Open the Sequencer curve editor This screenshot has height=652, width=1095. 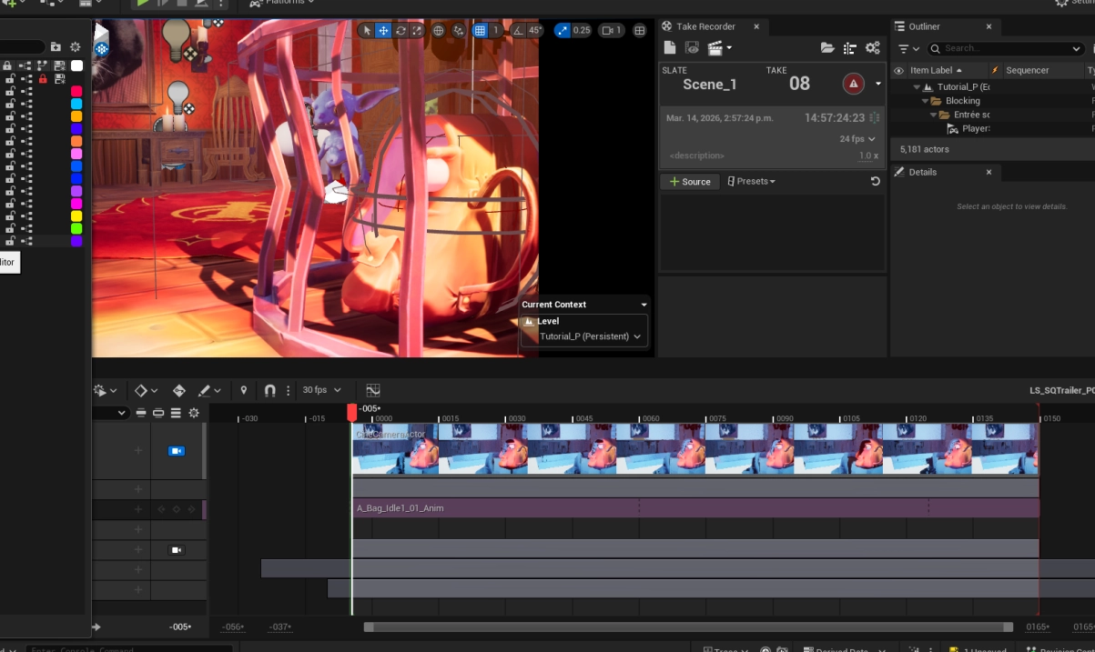pos(372,390)
